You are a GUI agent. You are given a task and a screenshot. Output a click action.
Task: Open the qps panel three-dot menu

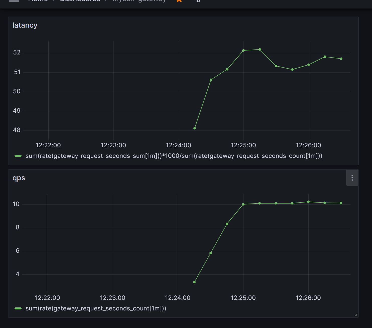click(x=352, y=178)
